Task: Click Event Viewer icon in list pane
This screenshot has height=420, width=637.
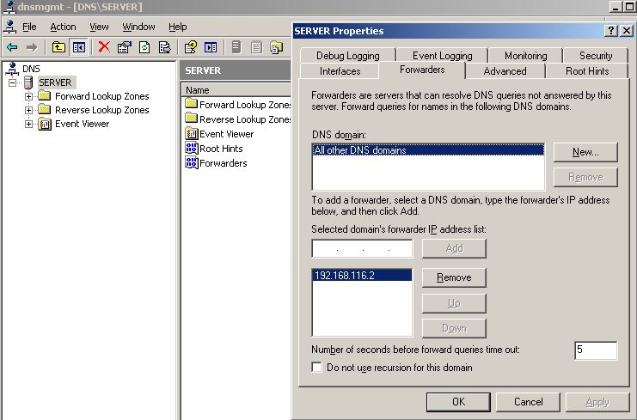Action: [x=191, y=133]
